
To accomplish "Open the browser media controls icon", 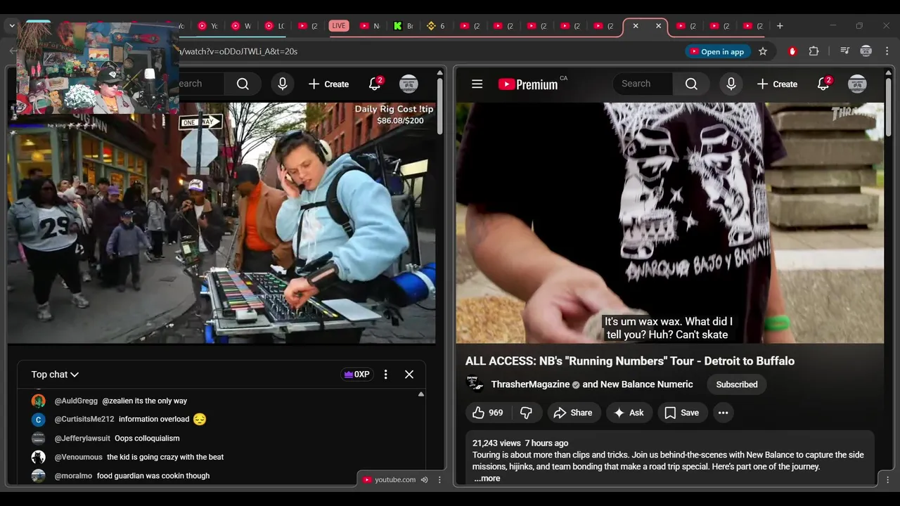I will tap(845, 51).
